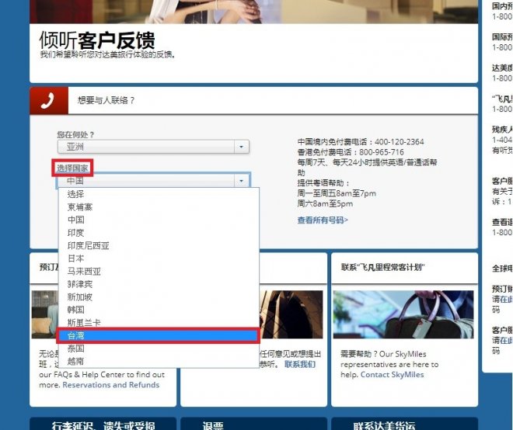Image resolution: width=513 pixels, height=430 pixels.
Task: Click the 中国 country dropdown arrow
Action: coord(242,181)
